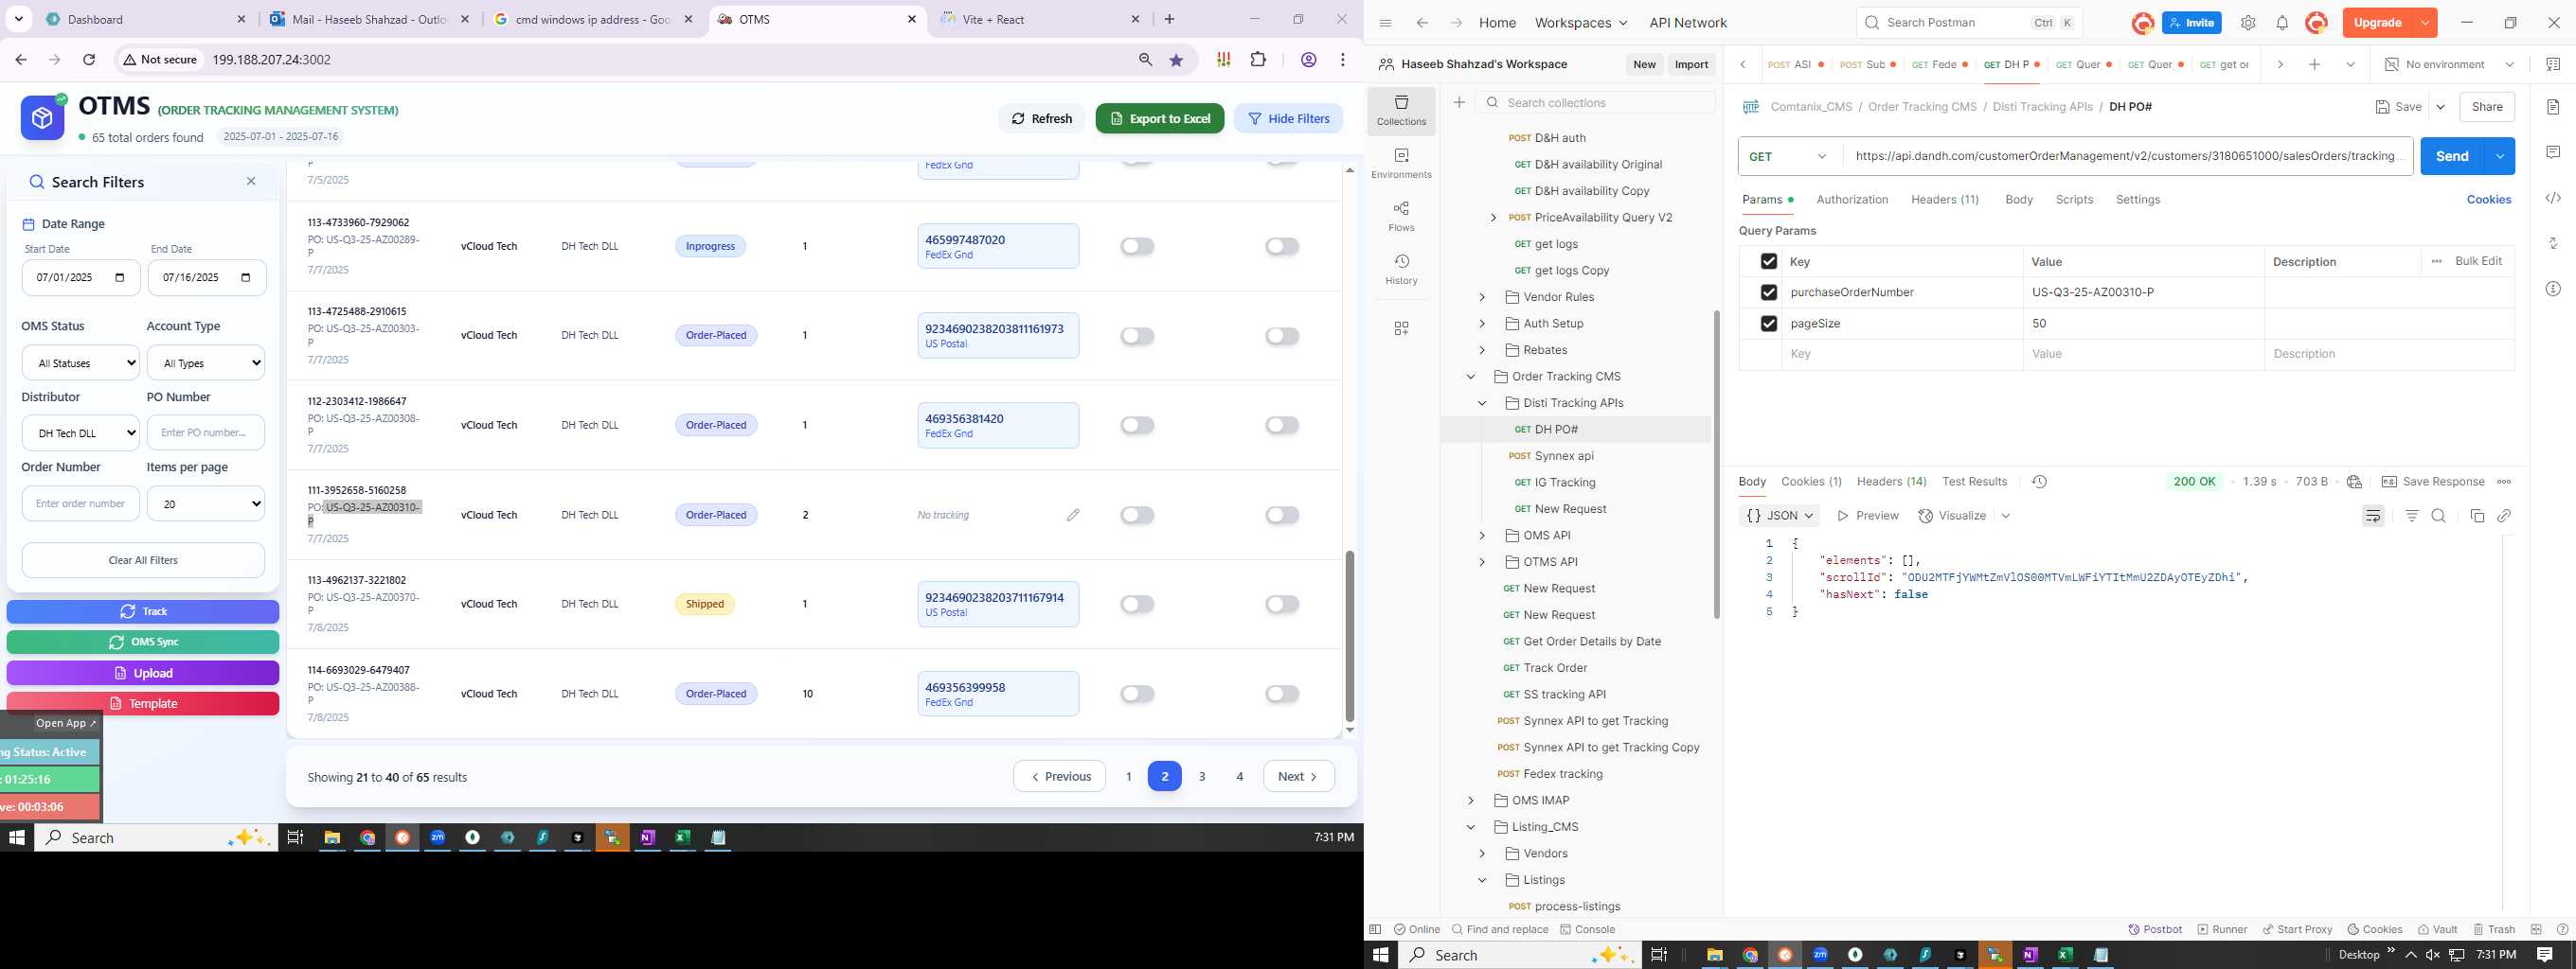Open Excel from the Windows taskbar
The height and width of the screenshot is (969, 2576).
click(682, 837)
